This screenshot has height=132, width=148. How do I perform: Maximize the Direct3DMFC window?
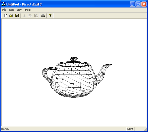138,4
